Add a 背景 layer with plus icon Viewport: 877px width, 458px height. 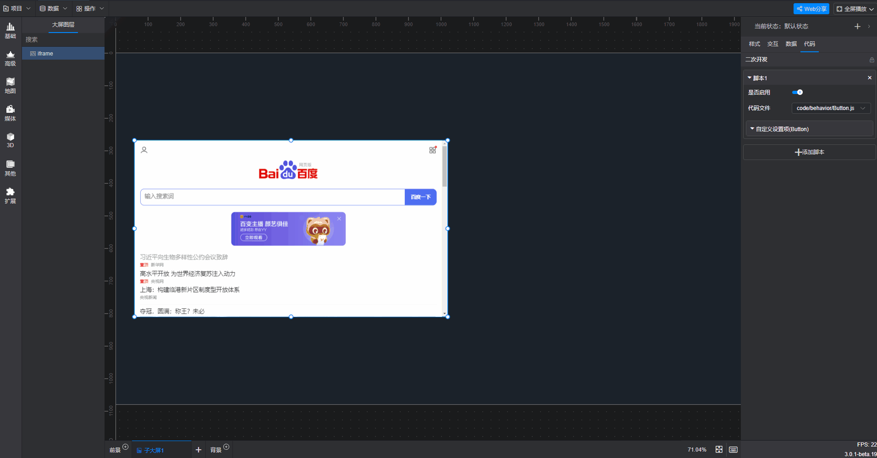point(226,447)
